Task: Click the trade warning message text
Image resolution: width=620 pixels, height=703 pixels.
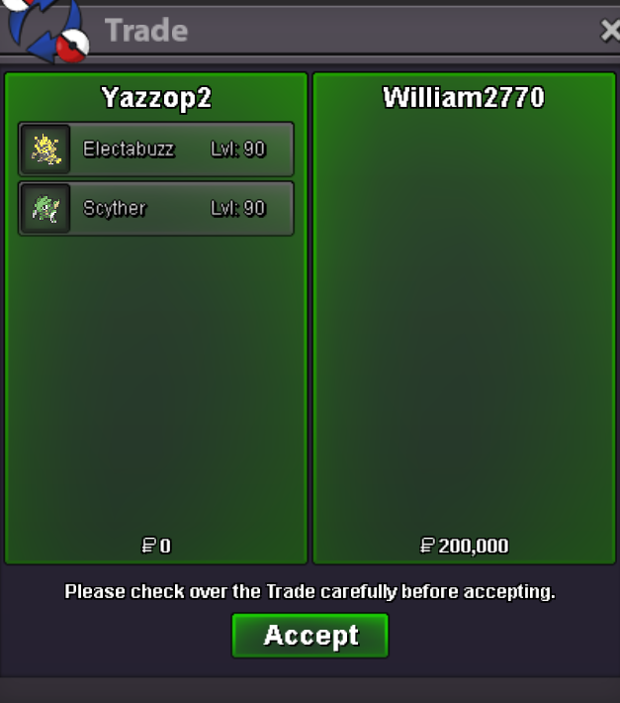Action: [310, 592]
